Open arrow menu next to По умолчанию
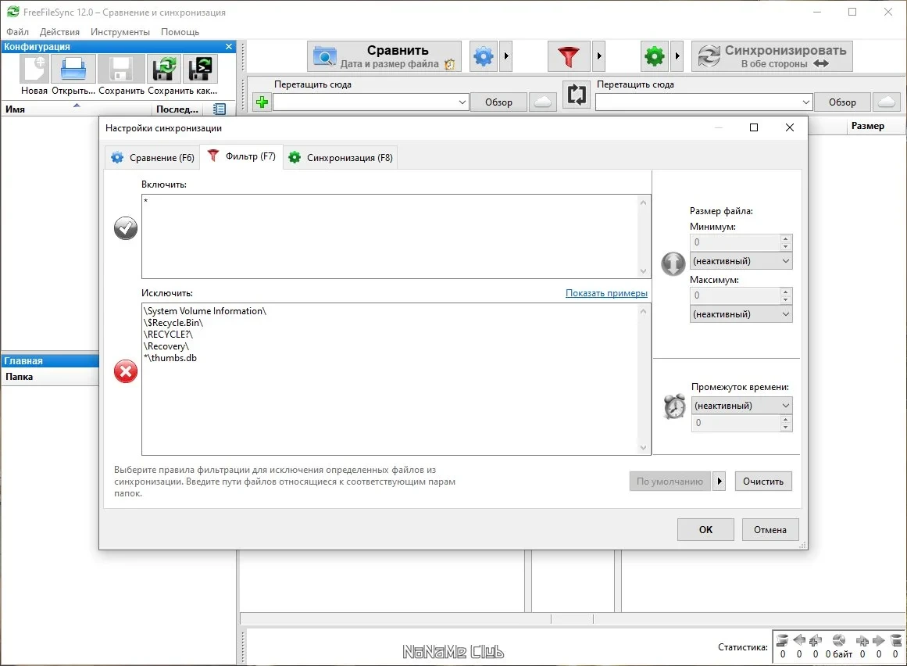Screen dimensions: 907x666 point(719,482)
